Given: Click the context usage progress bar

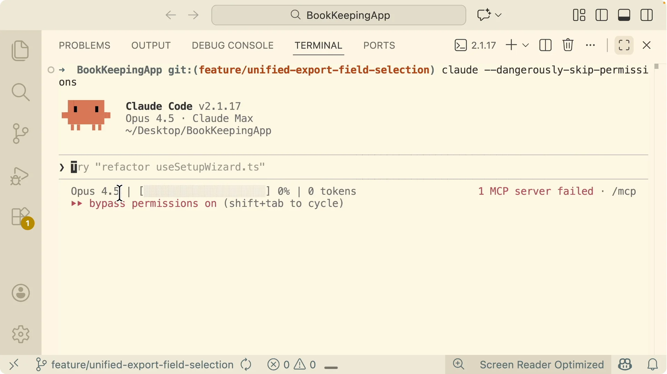Looking at the screenshot, I should point(205,191).
